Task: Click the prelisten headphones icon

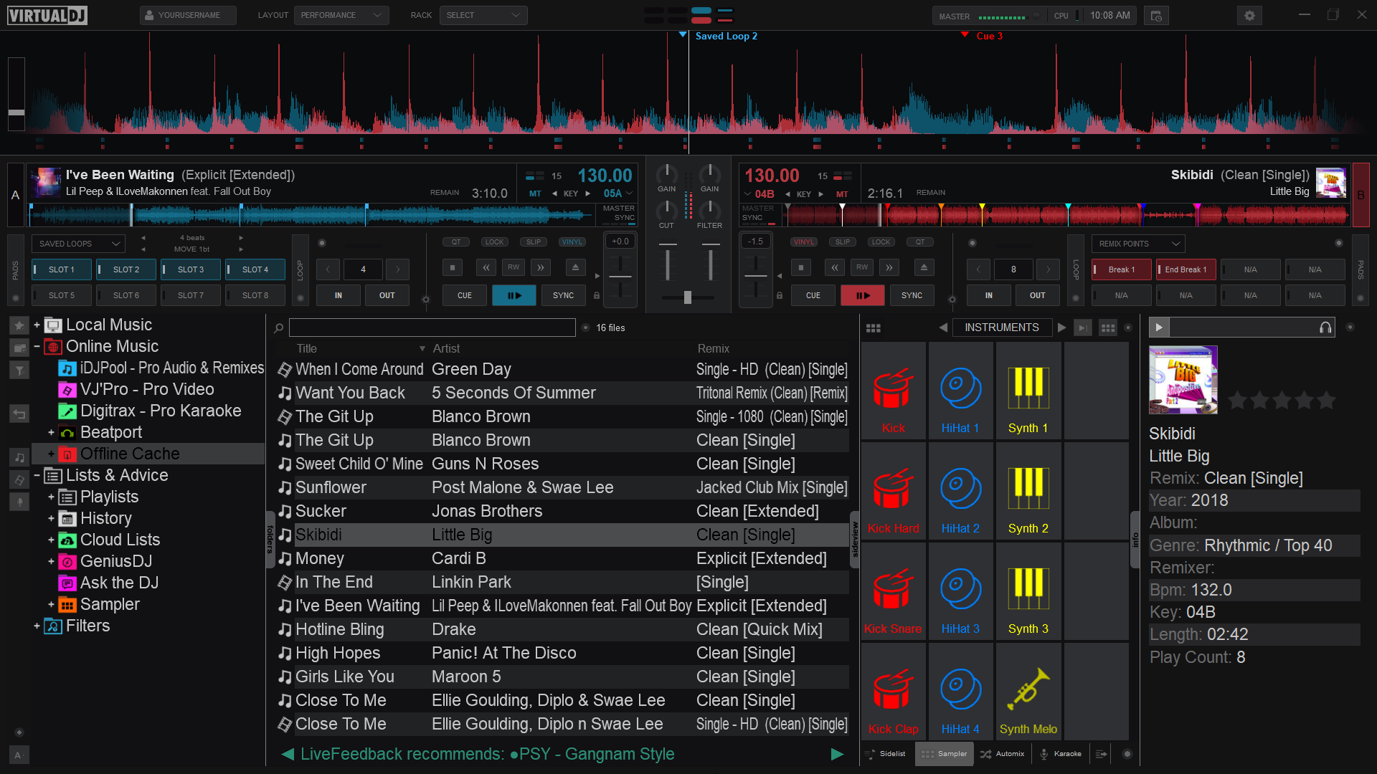Action: click(x=1325, y=328)
